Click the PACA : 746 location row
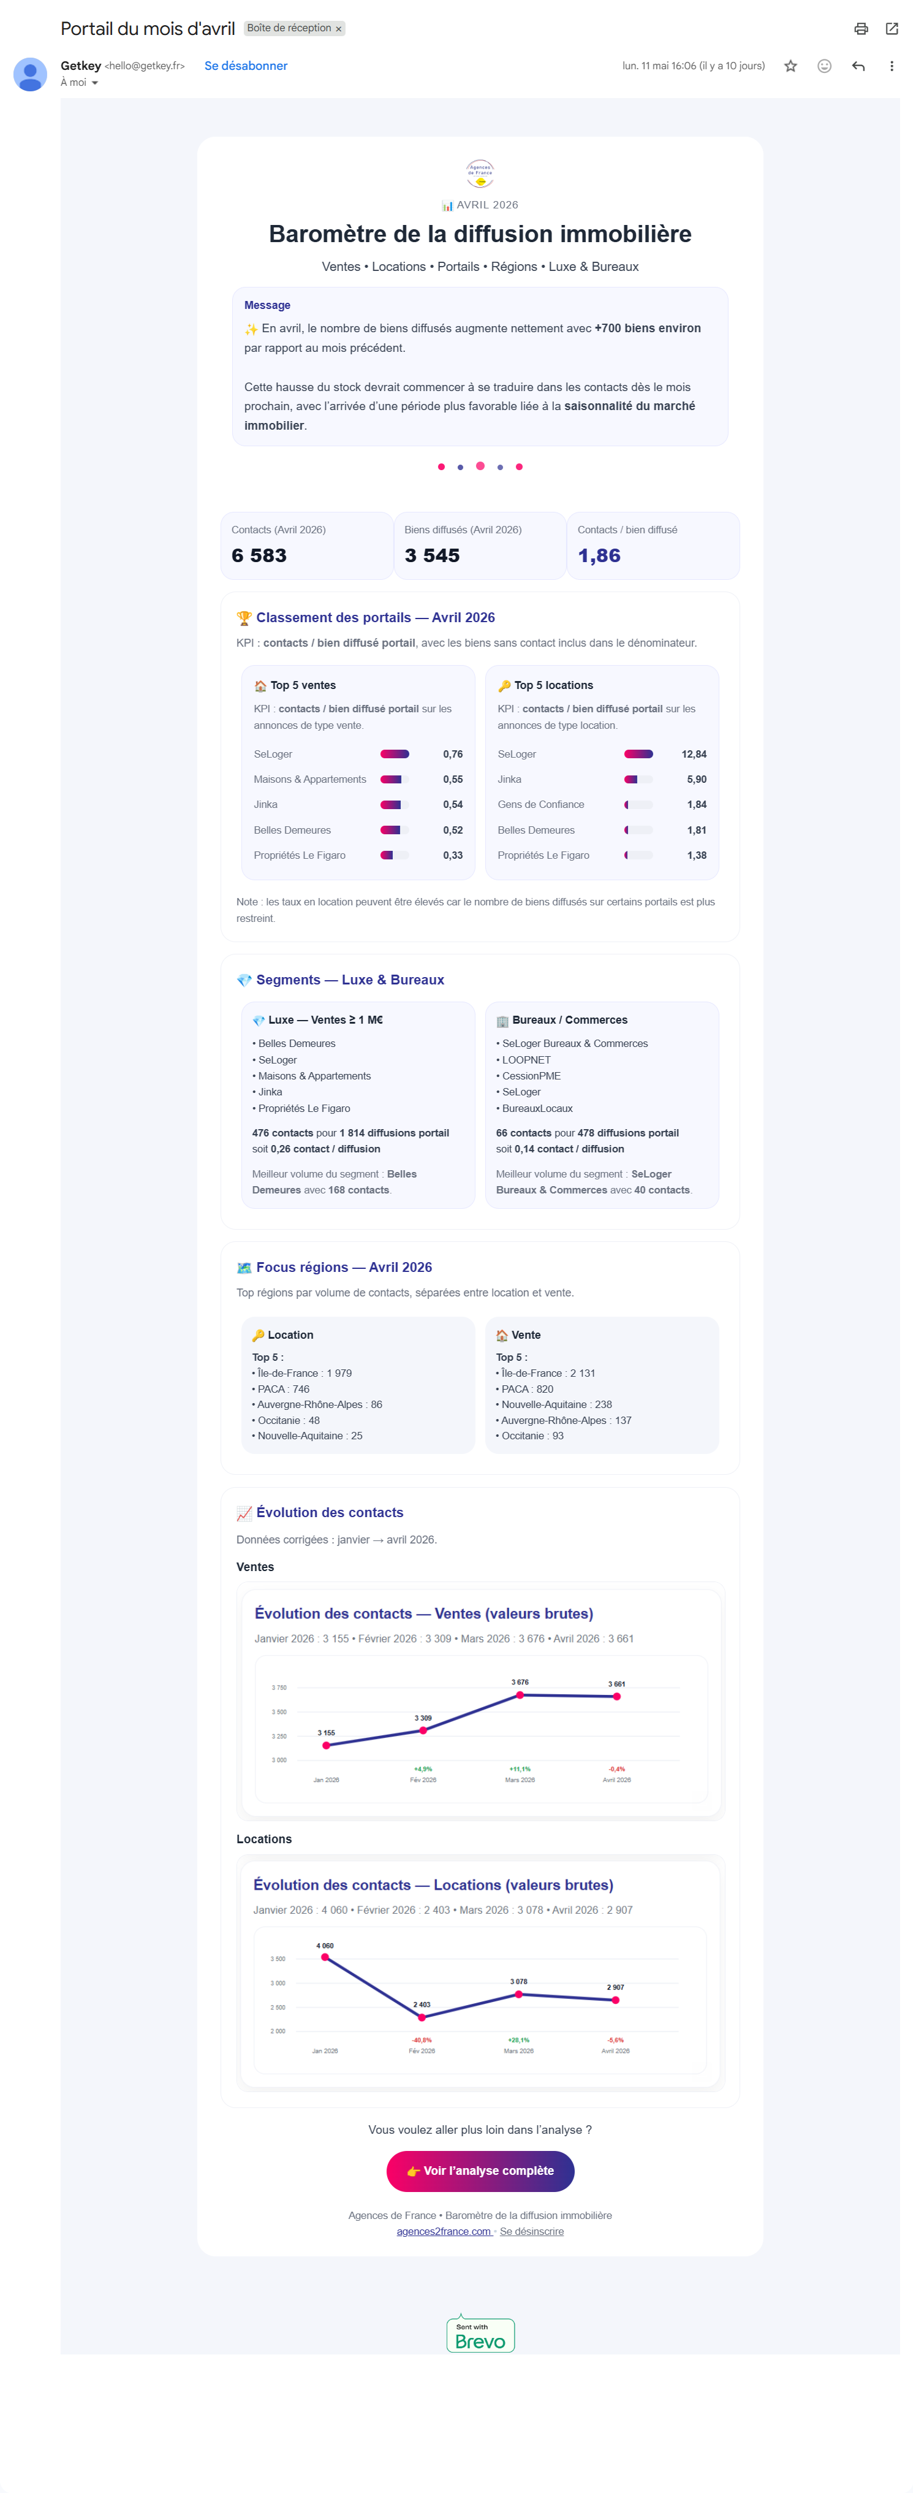This screenshot has width=913, height=2493. (x=281, y=1389)
